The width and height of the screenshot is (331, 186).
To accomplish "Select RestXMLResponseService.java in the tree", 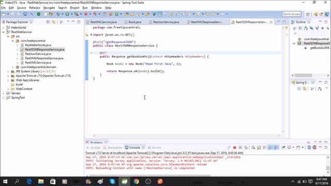I will point(44,58).
